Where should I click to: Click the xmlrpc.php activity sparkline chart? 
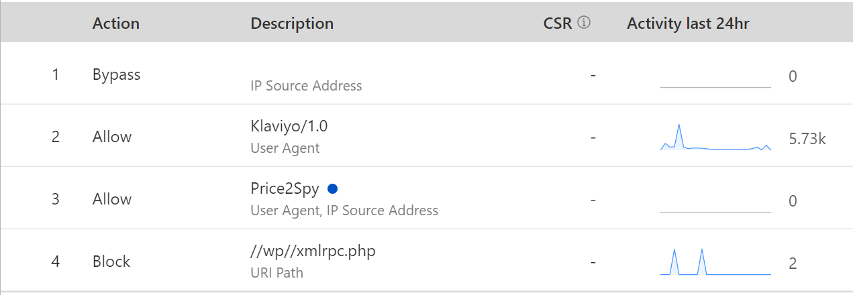pos(715,263)
